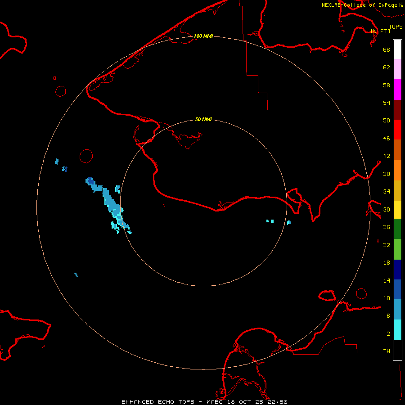This screenshot has height=405, width=405.
Task: Click the "66" legend value
Action: [x=387, y=49]
